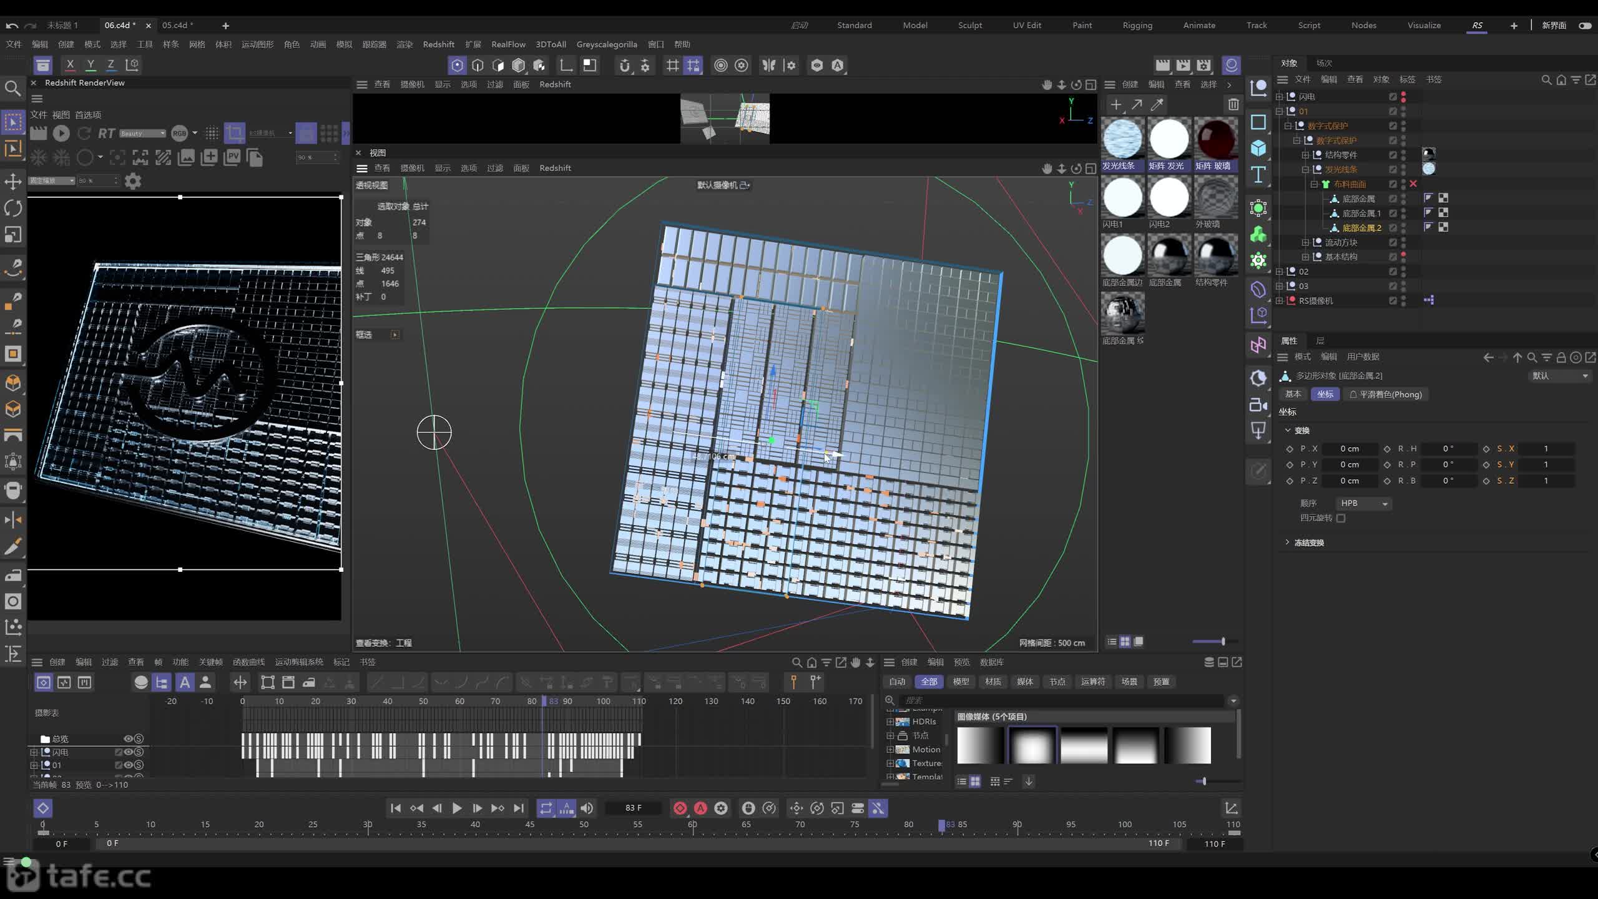Play the animation forward
Viewport: 1598px width, 899px height.
[x=457, y=808]
